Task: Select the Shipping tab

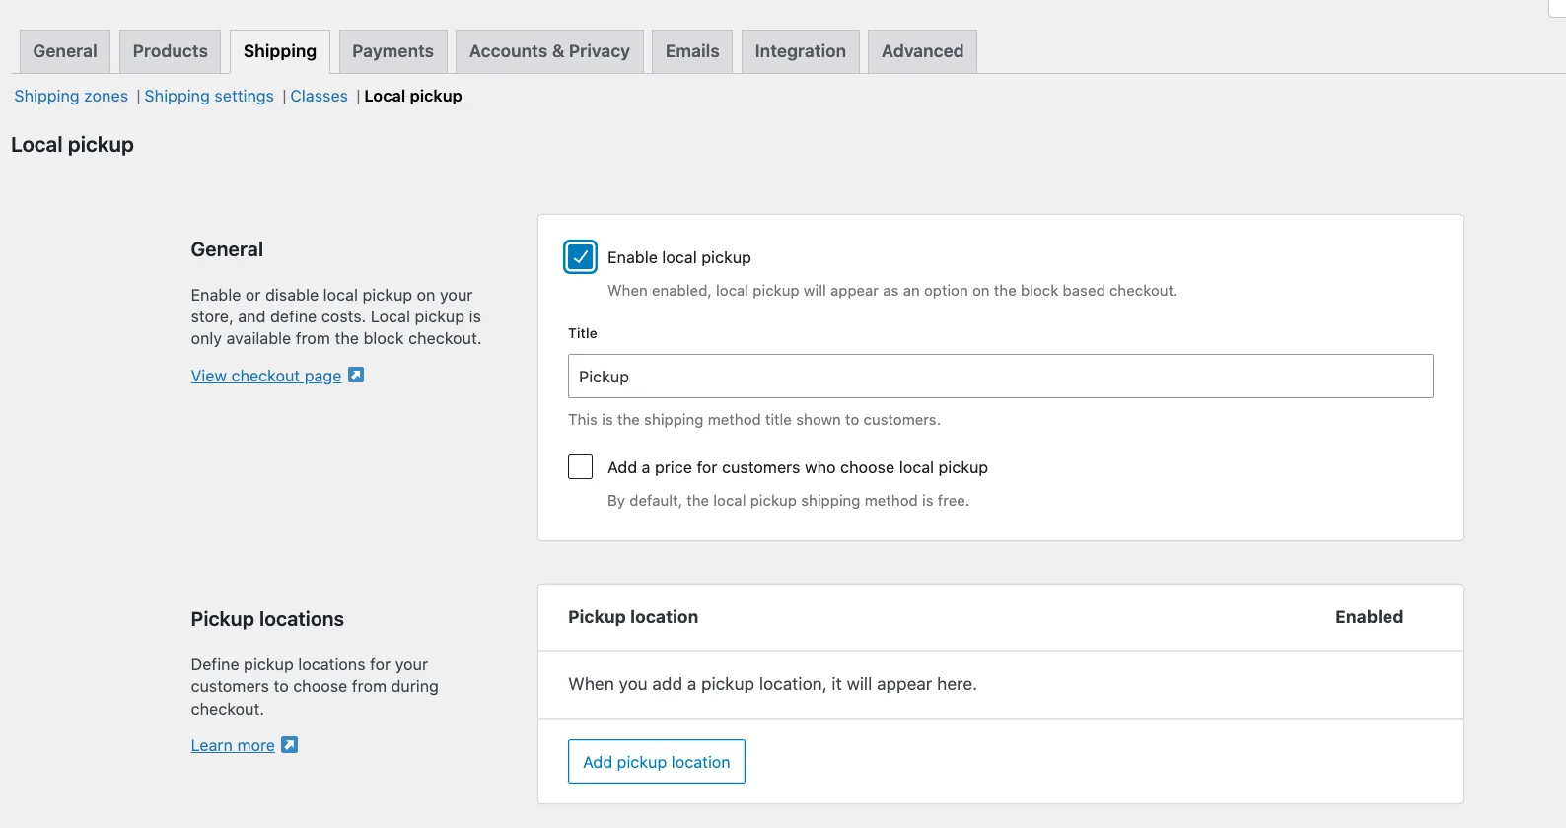Action: [x=280, y=51]
